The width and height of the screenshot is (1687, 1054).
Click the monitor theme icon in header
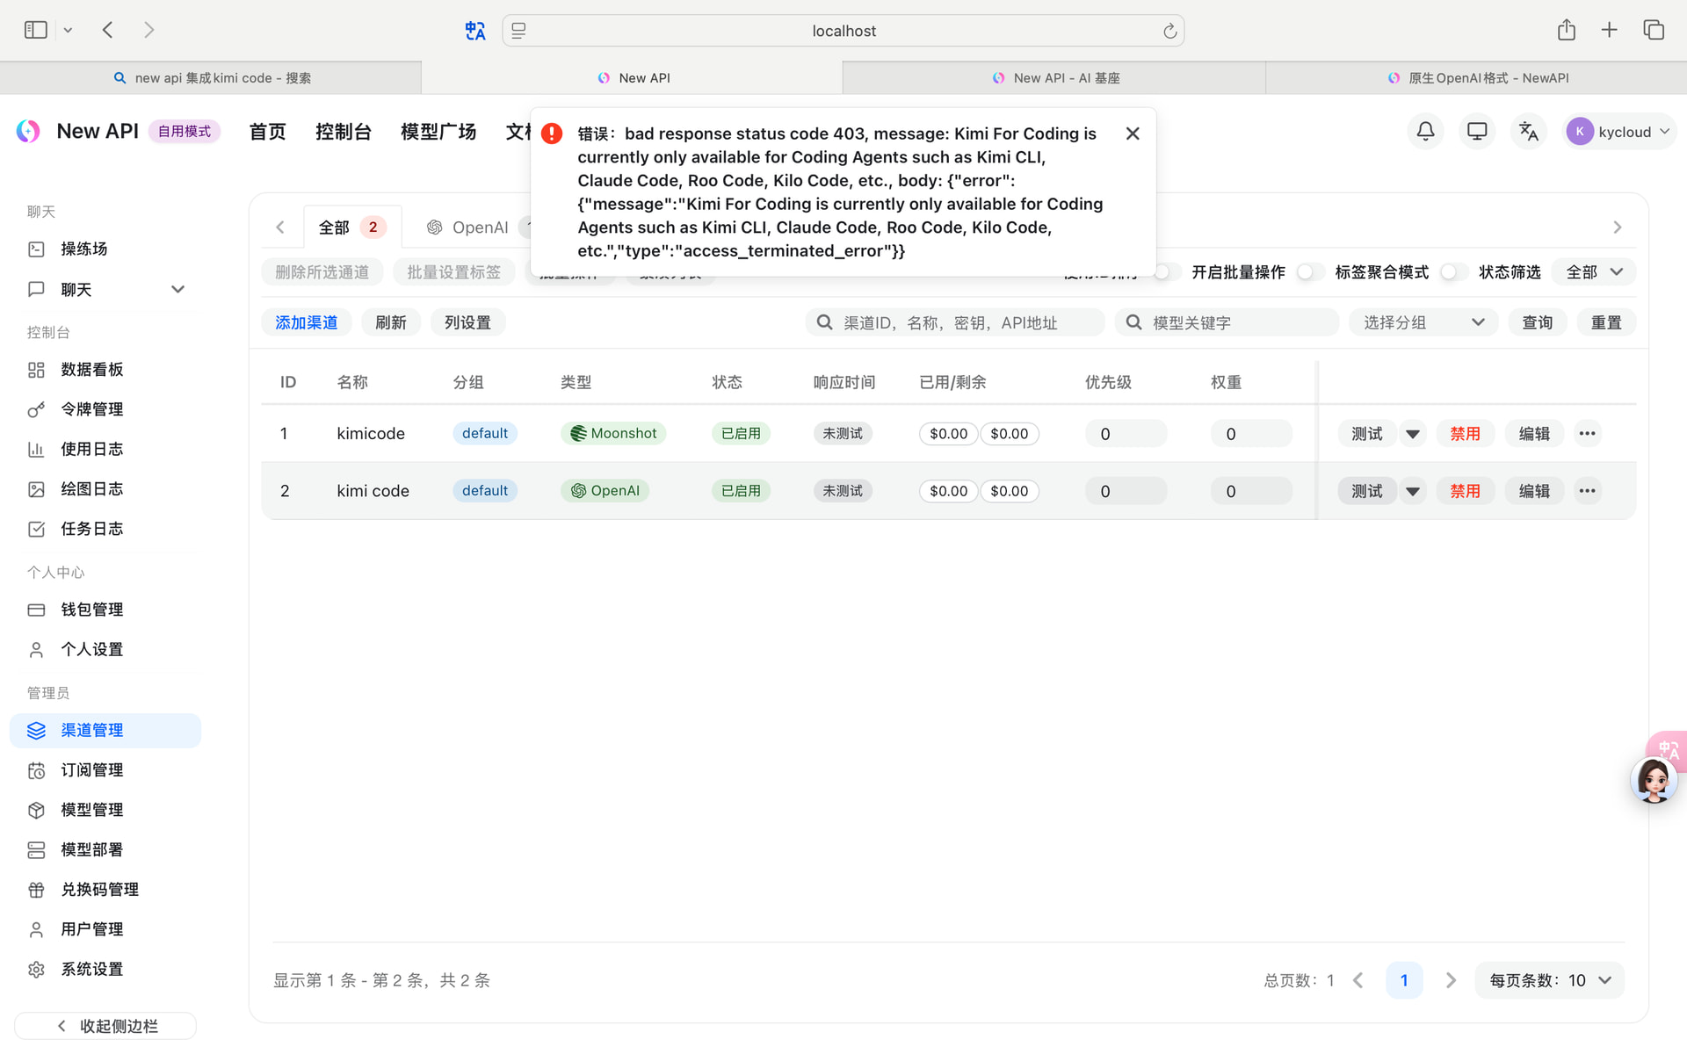click(x=1477, y=132)
